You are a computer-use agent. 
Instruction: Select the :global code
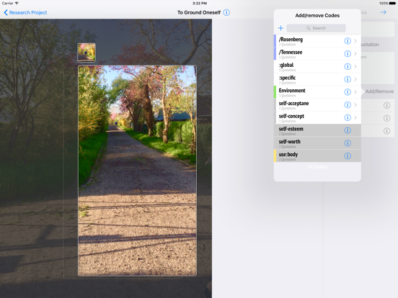(x=317, y=66)
